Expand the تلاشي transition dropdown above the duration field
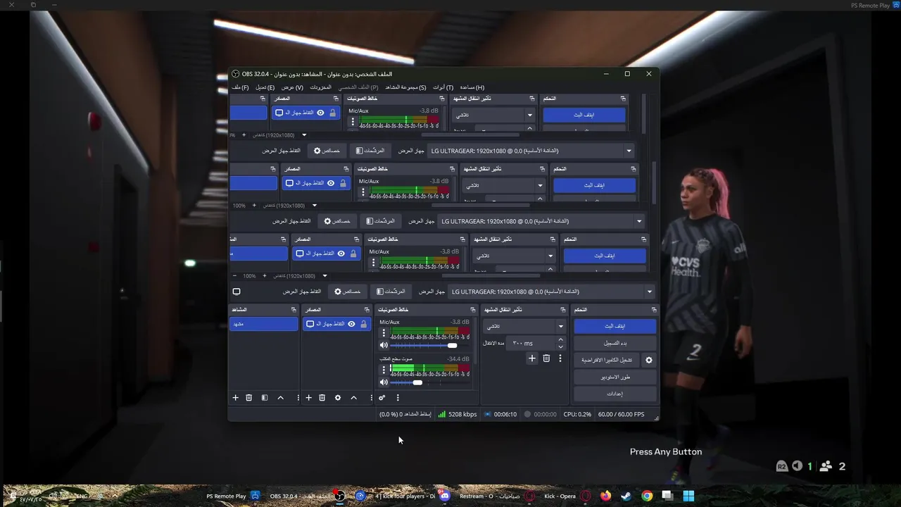 (524, 326)
